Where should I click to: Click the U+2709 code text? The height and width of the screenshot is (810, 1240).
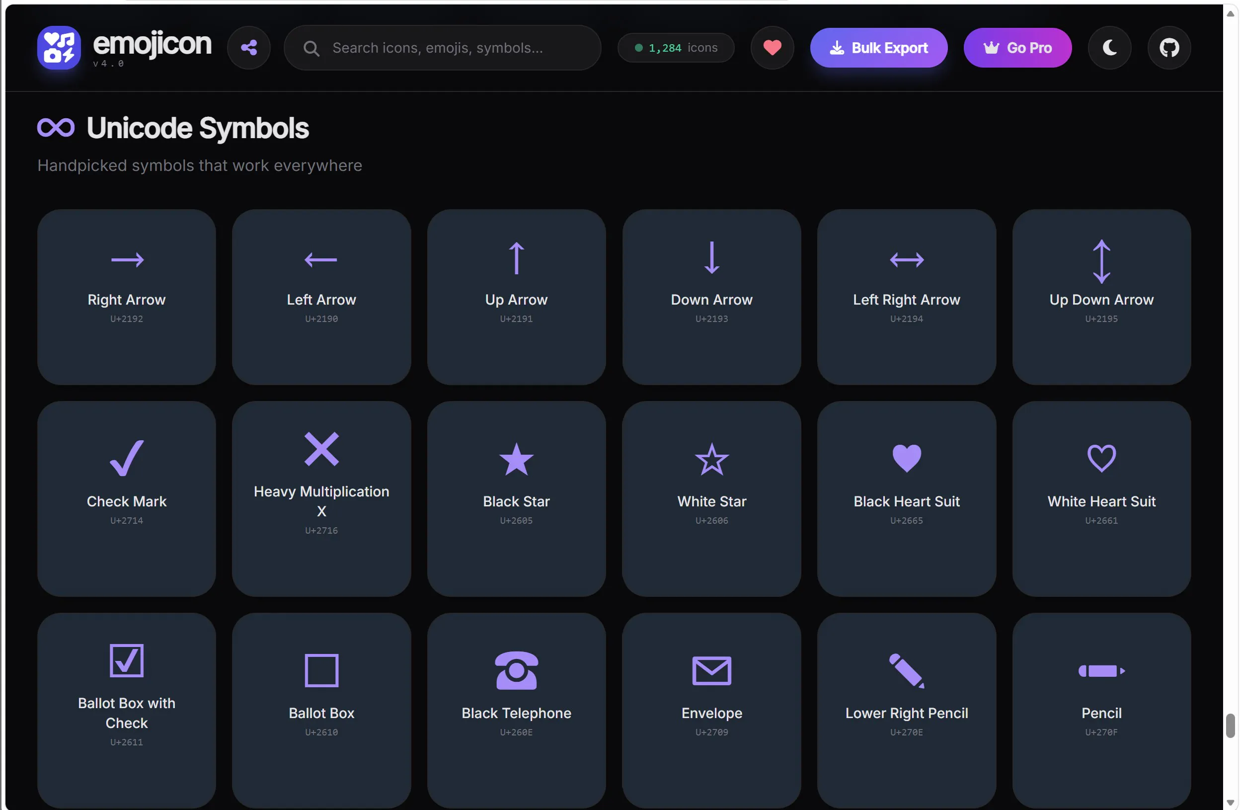click(x=712, y=732)
